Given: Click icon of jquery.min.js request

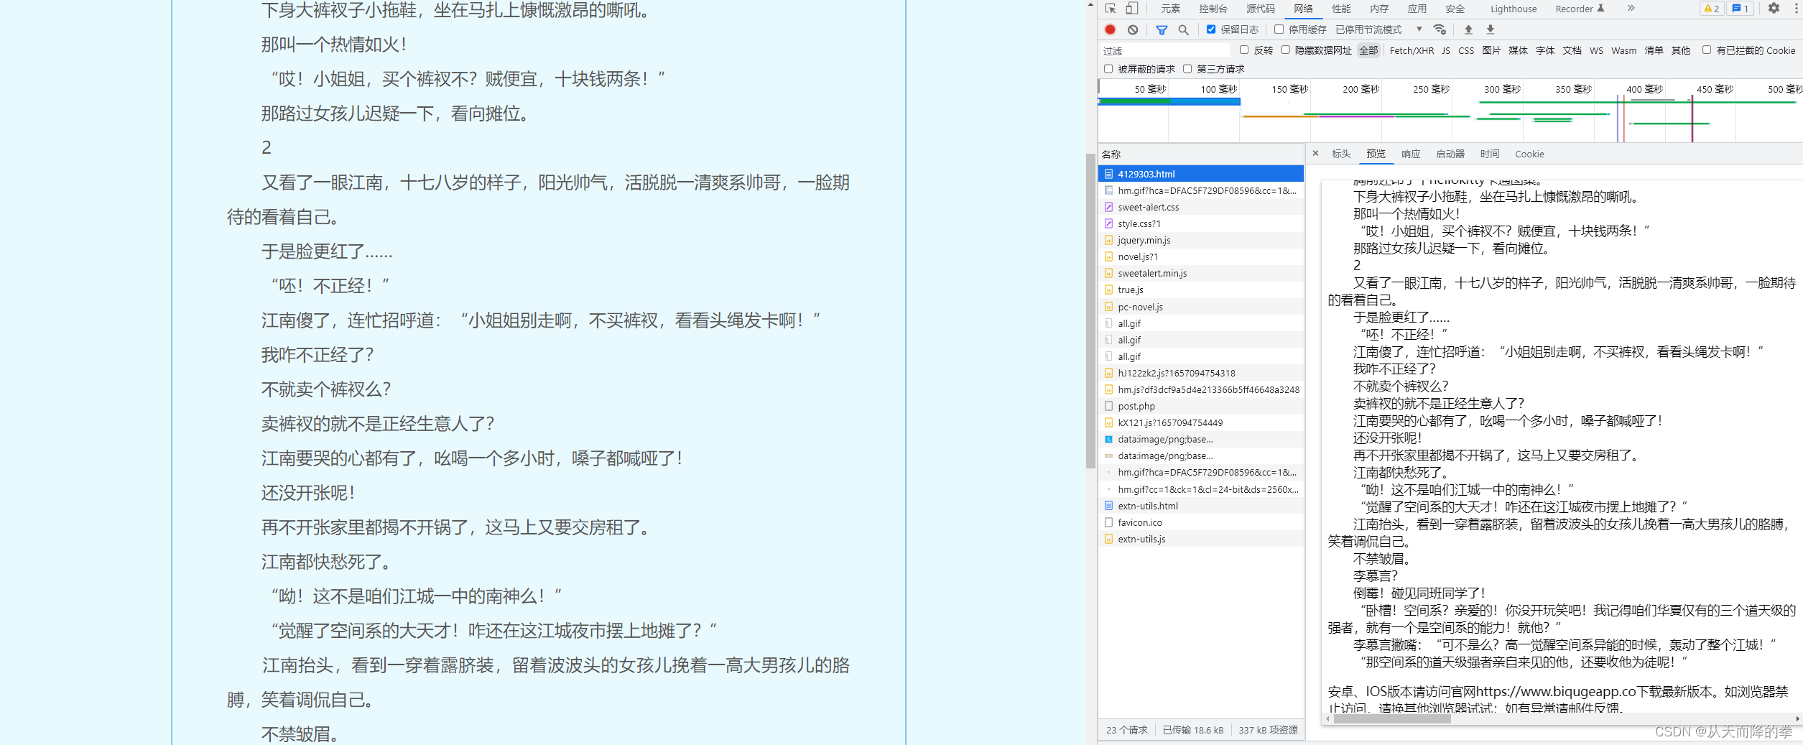Looking at the screenshot, I should point(1108,240).
